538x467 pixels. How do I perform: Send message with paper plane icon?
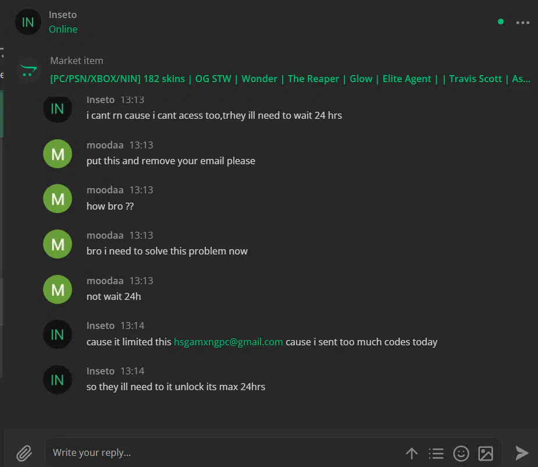point(522,453)
